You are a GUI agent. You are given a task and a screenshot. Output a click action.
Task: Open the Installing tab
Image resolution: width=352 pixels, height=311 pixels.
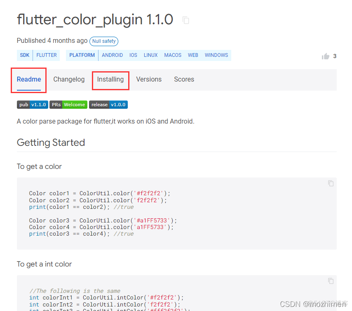[110, 79]
